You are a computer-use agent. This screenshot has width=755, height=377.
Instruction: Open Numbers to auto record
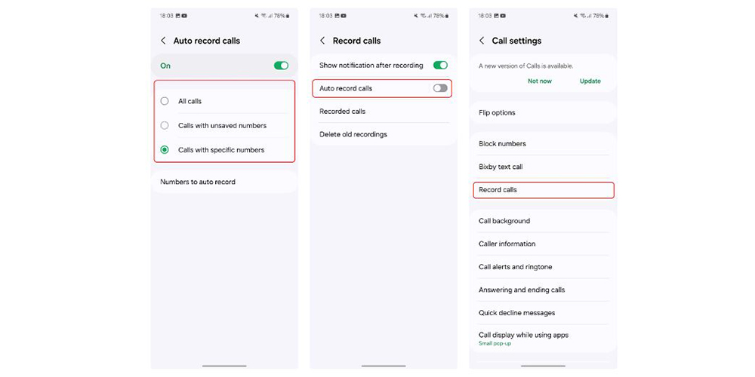coord(224,182)
